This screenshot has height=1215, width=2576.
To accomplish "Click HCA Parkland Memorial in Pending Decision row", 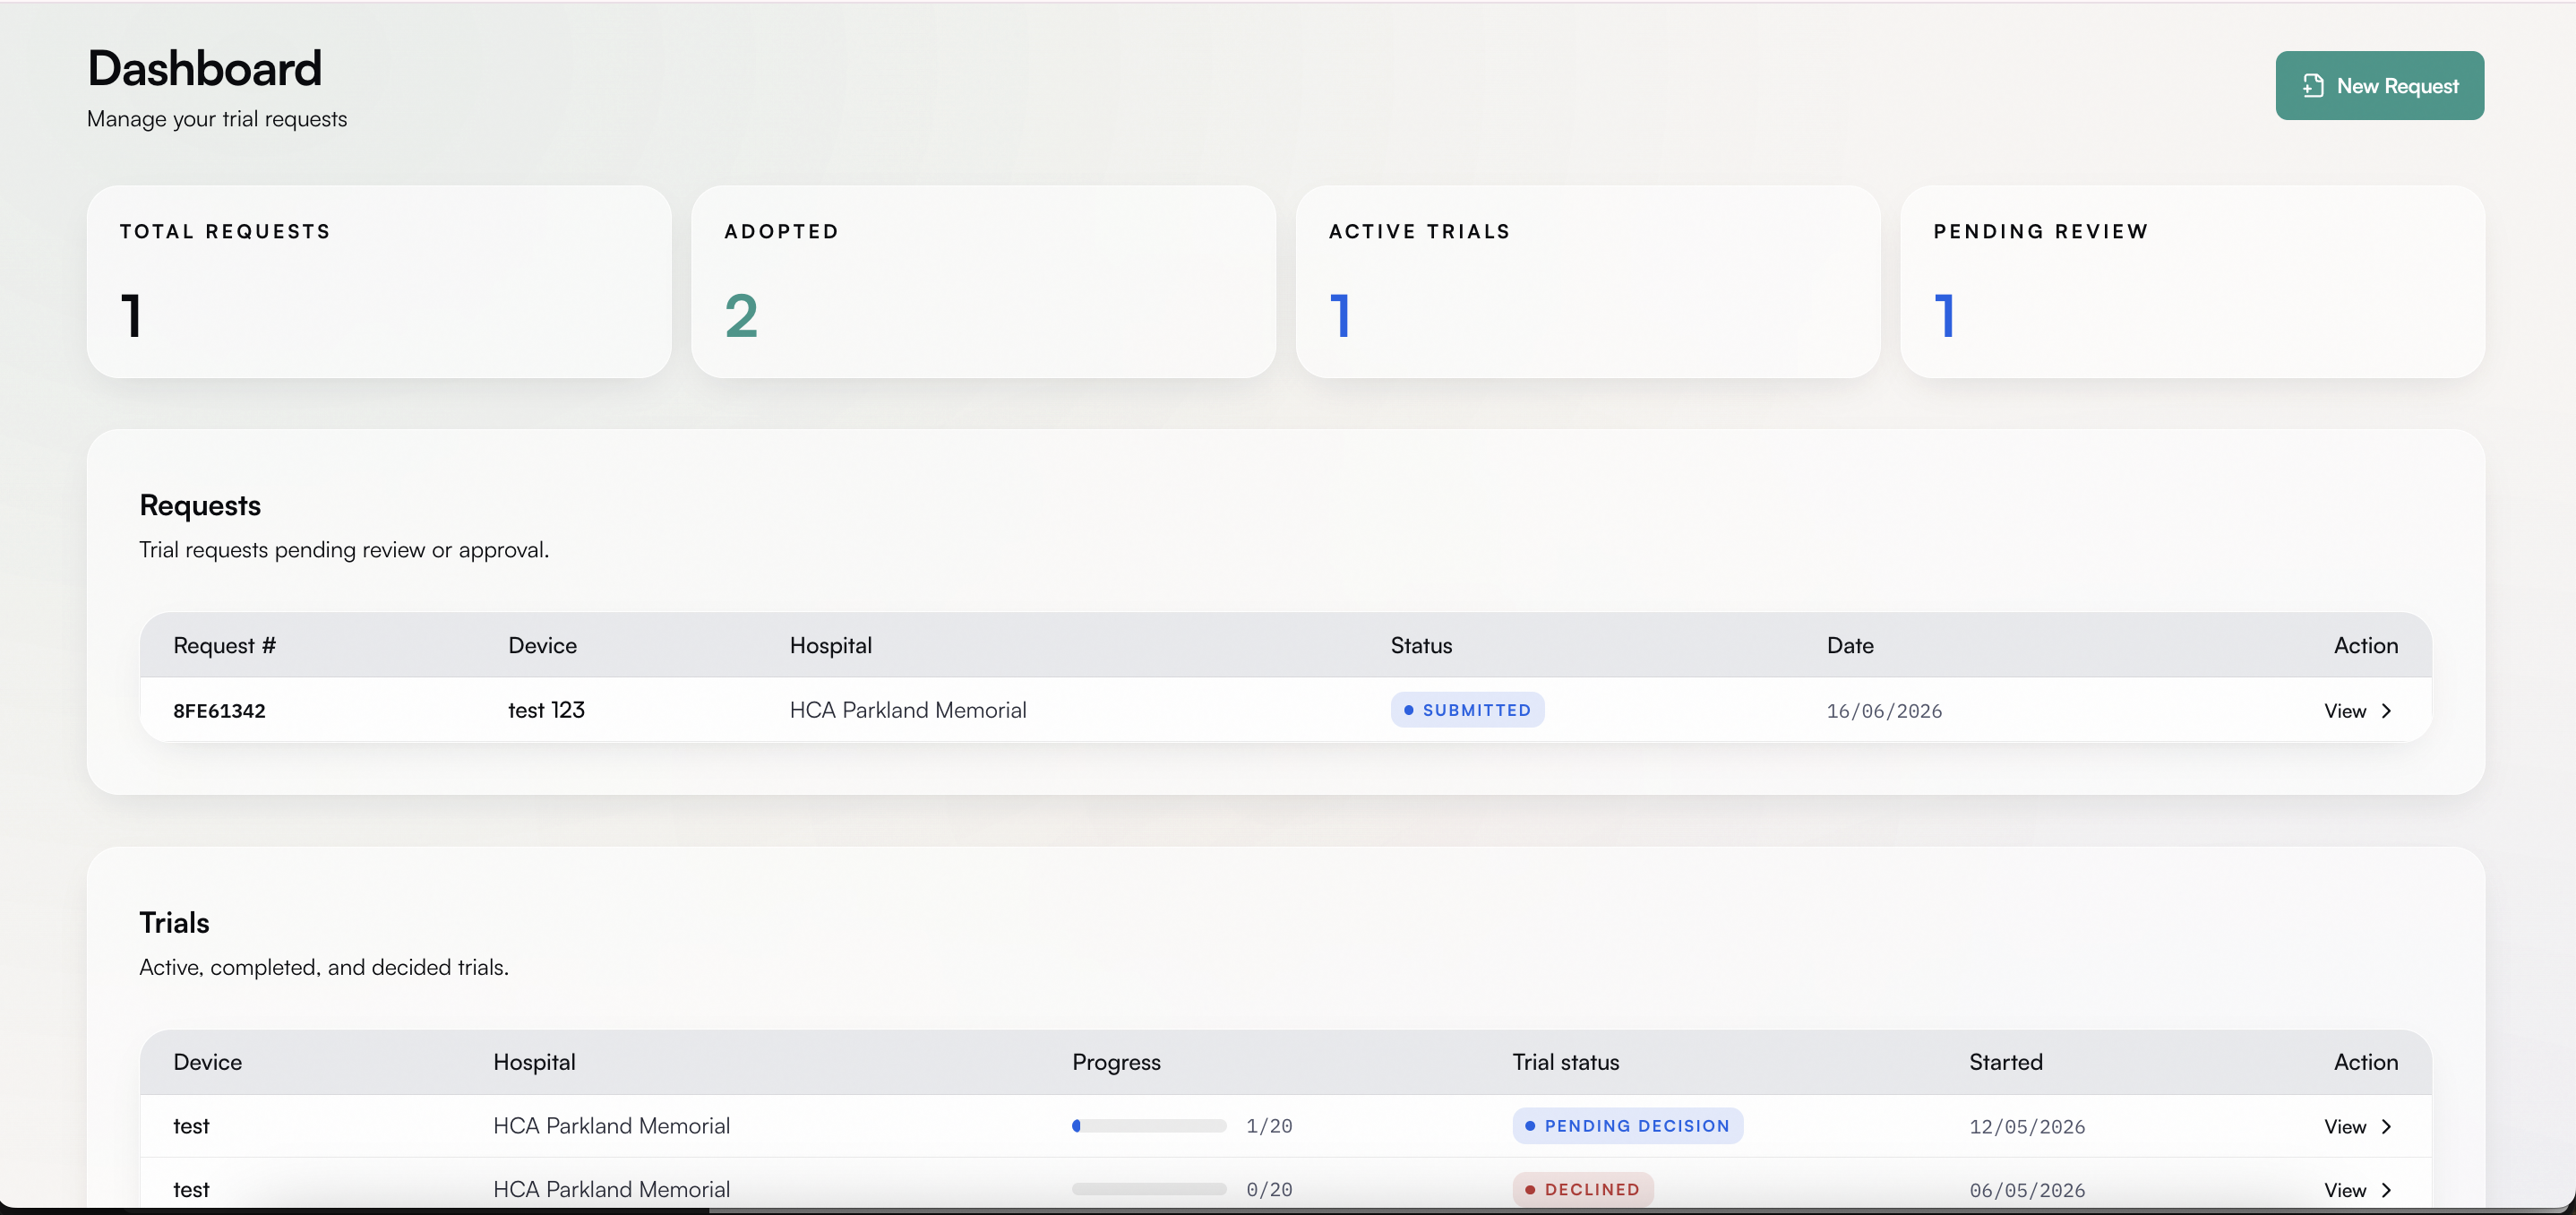I will (611, 1126).
